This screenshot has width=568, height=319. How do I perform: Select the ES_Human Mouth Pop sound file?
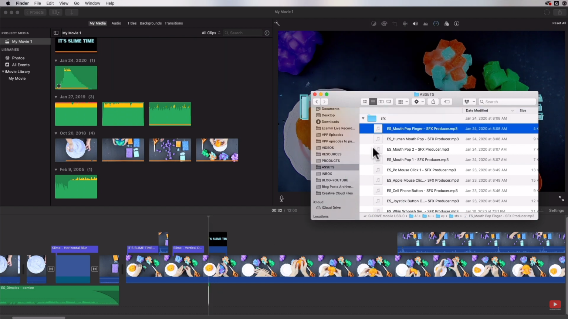click(422, 139)
